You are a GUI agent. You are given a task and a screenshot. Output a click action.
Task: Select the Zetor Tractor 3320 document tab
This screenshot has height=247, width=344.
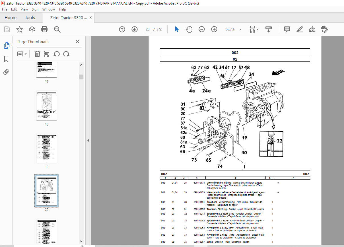pyautogui.click(x=69, y=18)
